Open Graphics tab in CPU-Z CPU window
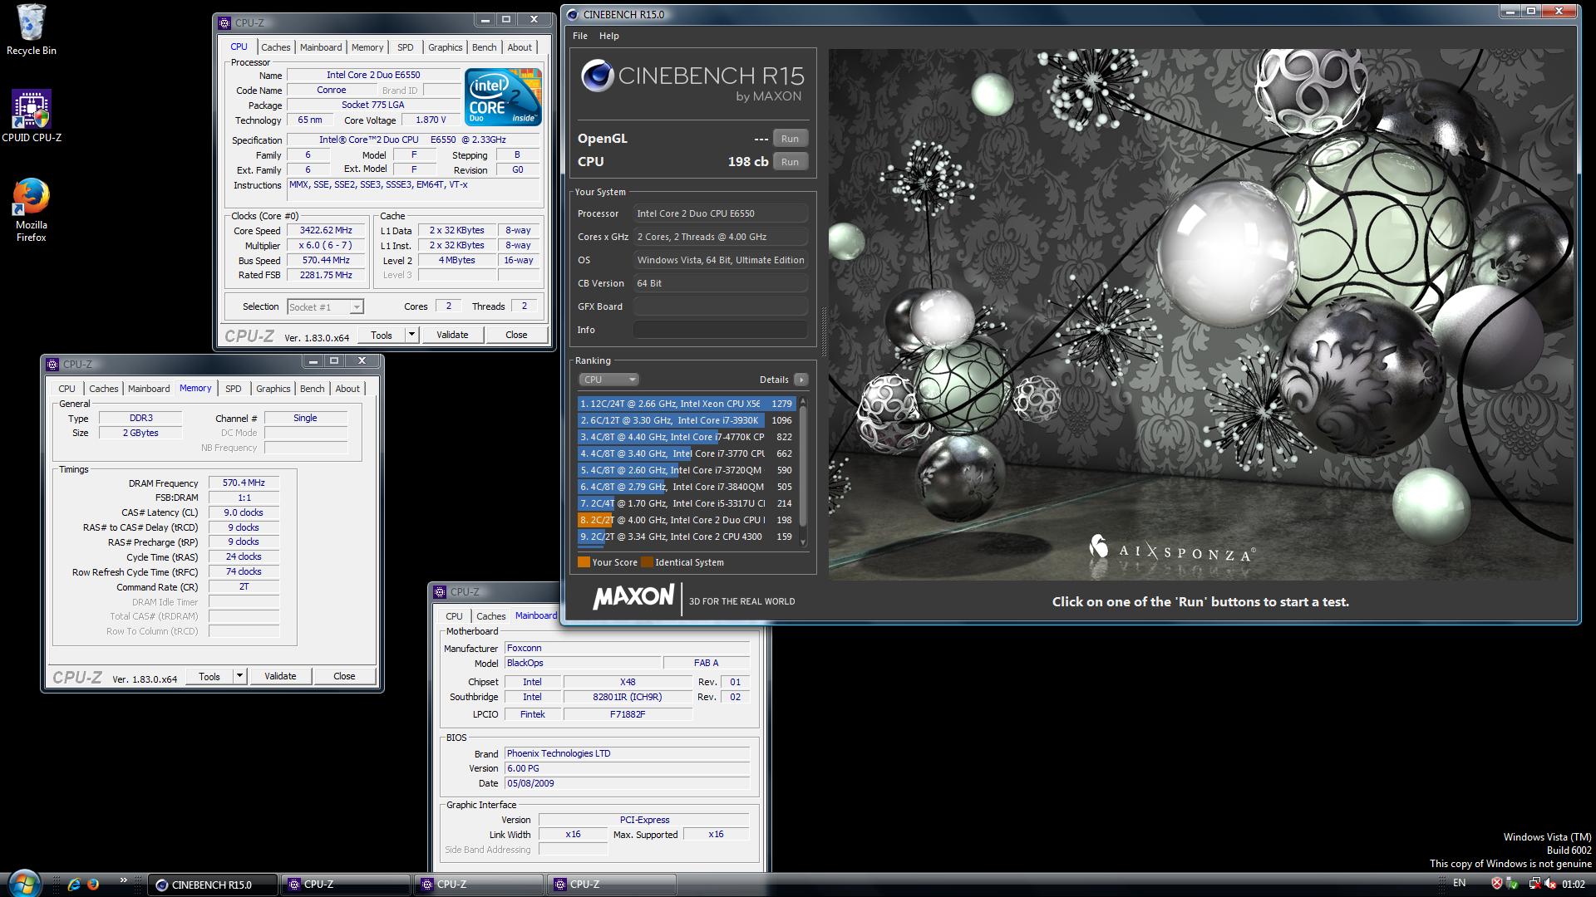1596x897 pixels. 446,47
